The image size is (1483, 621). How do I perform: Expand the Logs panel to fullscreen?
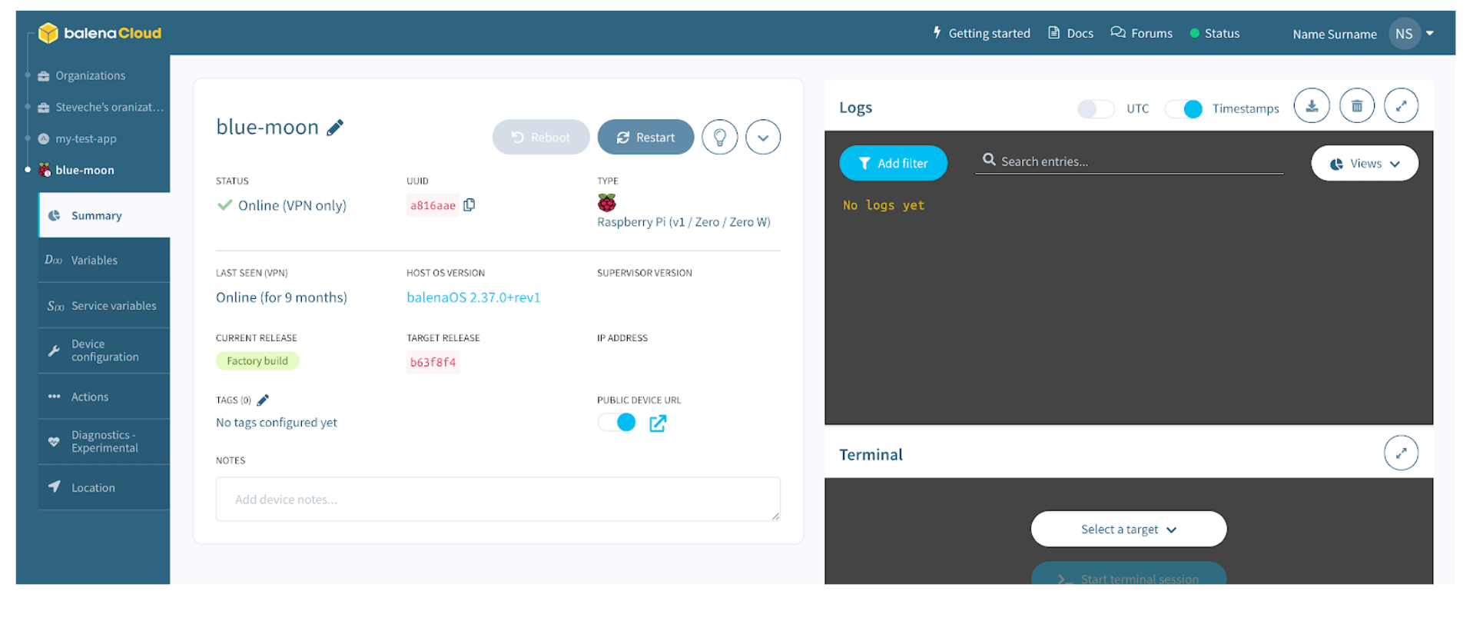(1401, 106)
